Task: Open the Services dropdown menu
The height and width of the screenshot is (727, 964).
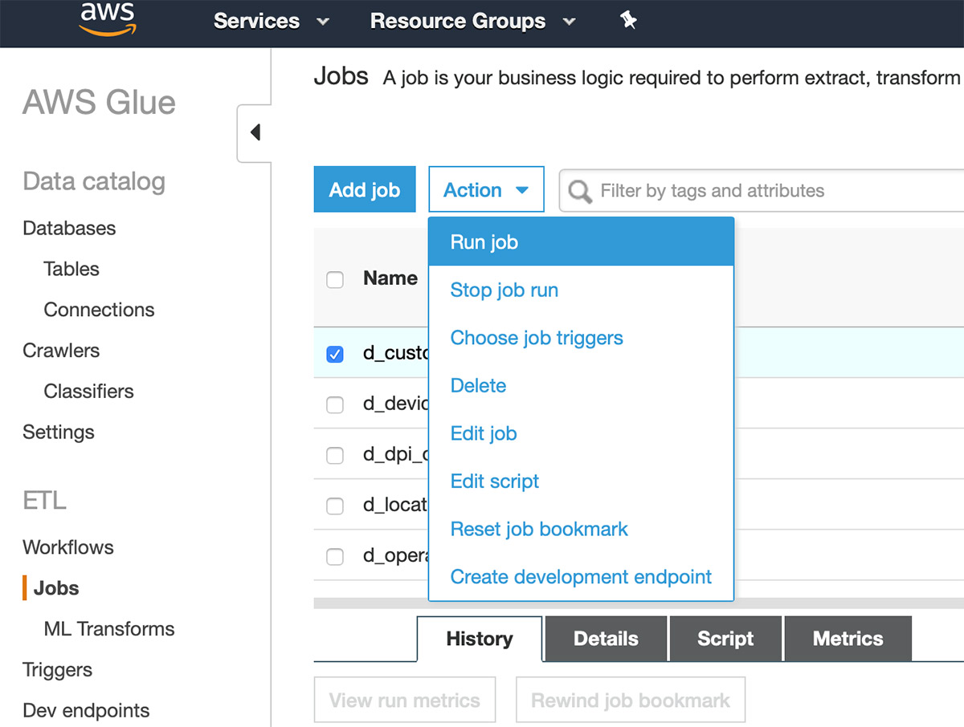Action: [x=272, y=22]
